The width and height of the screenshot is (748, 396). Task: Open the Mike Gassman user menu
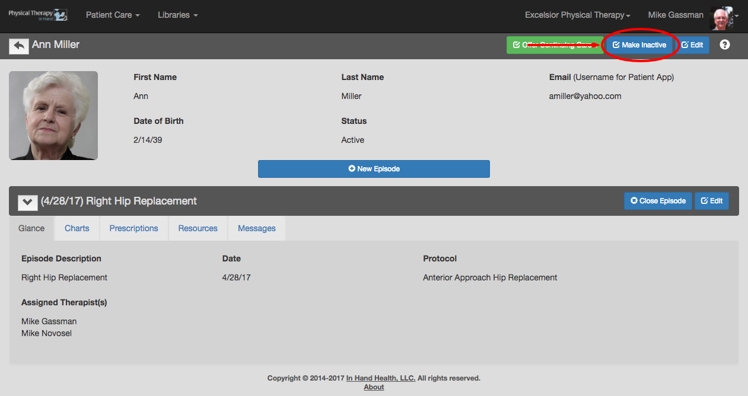[x=675, y=15]
